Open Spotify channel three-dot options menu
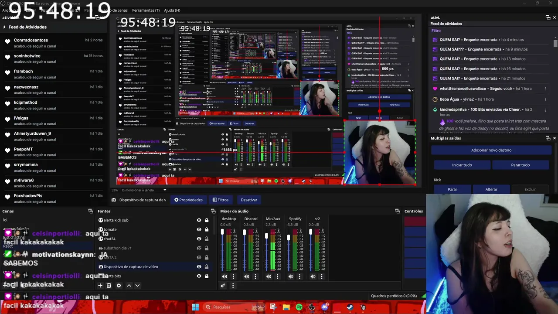 pyautogui.click(x=299, y=276)
